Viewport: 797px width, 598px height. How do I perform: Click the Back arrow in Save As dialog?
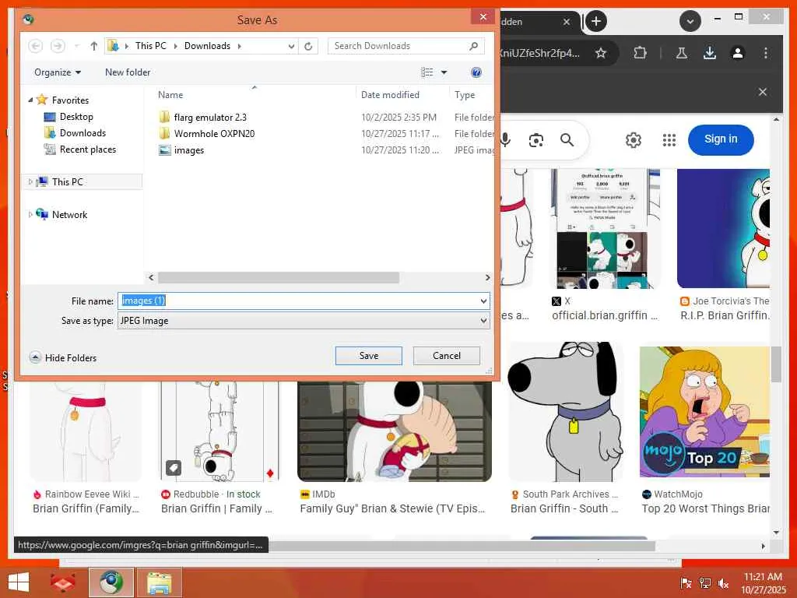click(35, 46)
